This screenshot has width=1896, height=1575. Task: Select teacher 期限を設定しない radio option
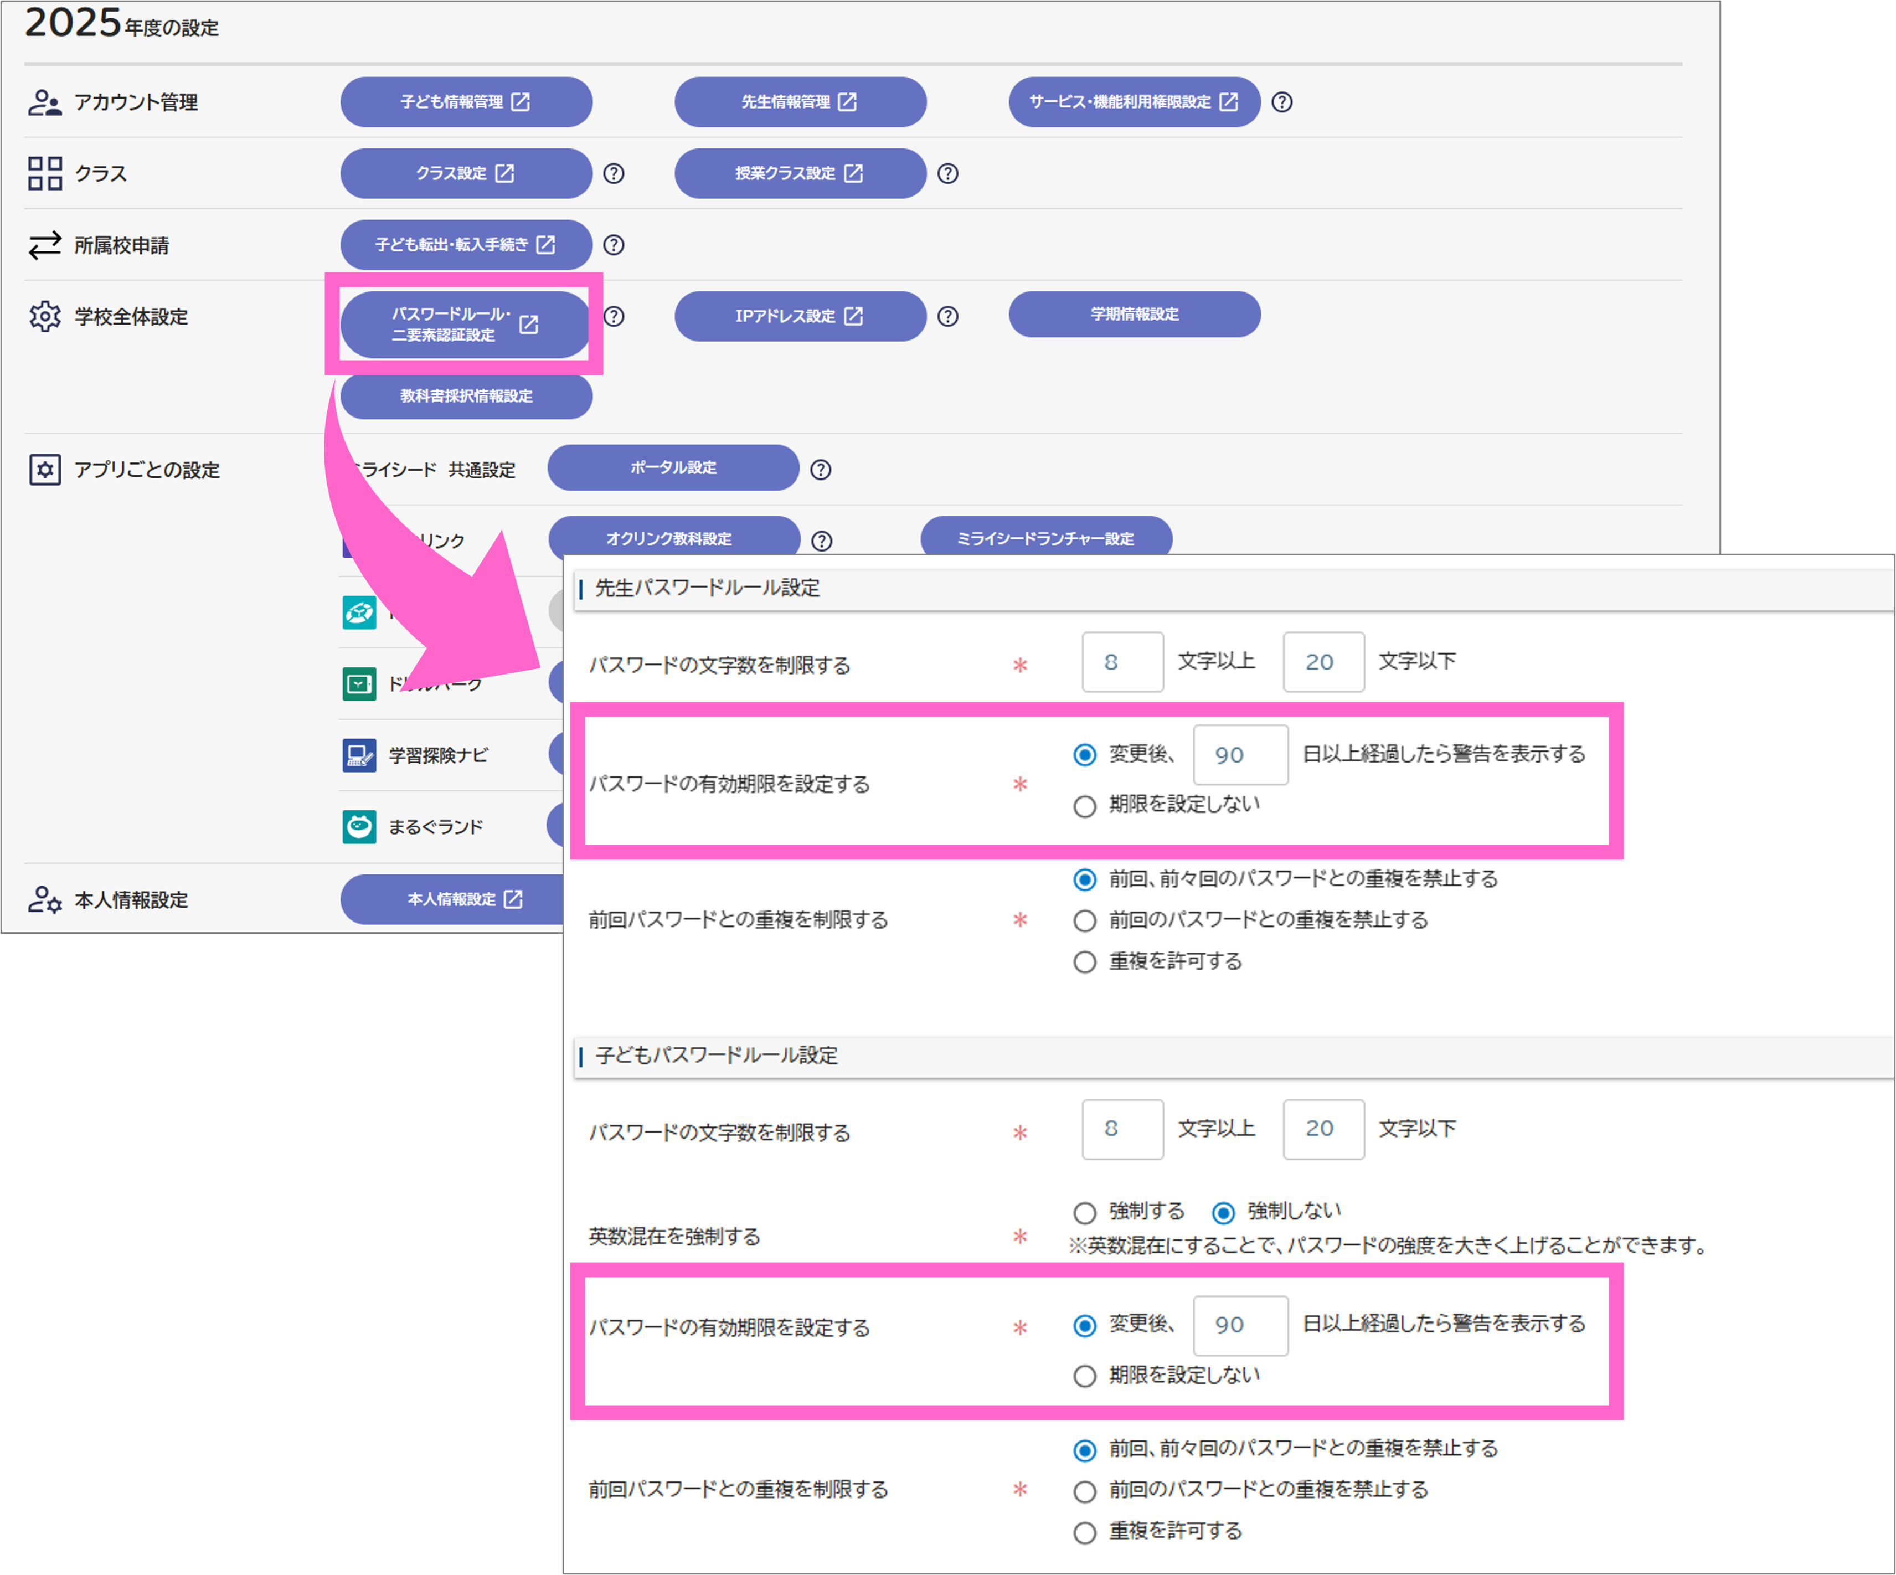coord(1084,806)
